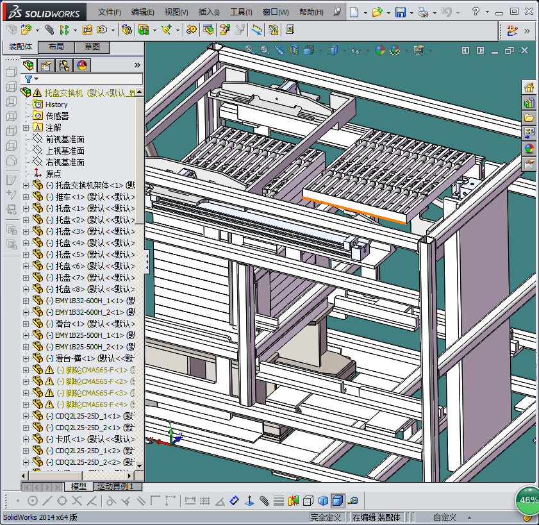Screen dimensions: 539x525
Task: Click the Zoom to Fit magnifier icon
Action: point(250,50)
